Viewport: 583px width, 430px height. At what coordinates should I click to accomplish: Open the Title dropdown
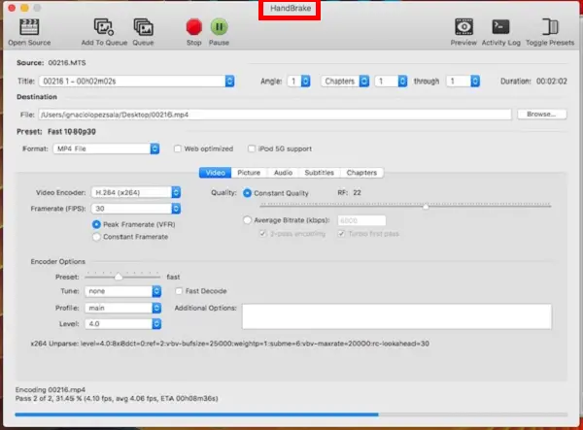(137, 81)
